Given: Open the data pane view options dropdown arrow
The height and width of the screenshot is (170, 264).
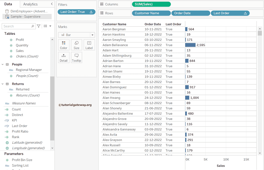Looking at the screenshot, I should click(50, 26).
